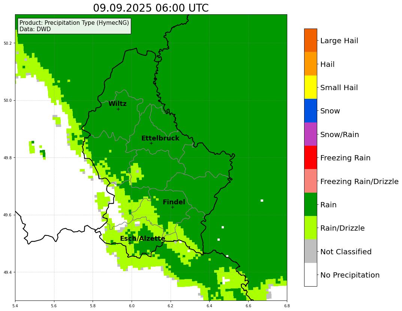
Task: Click the 5.4 longitude tick label
Action: 15,306
